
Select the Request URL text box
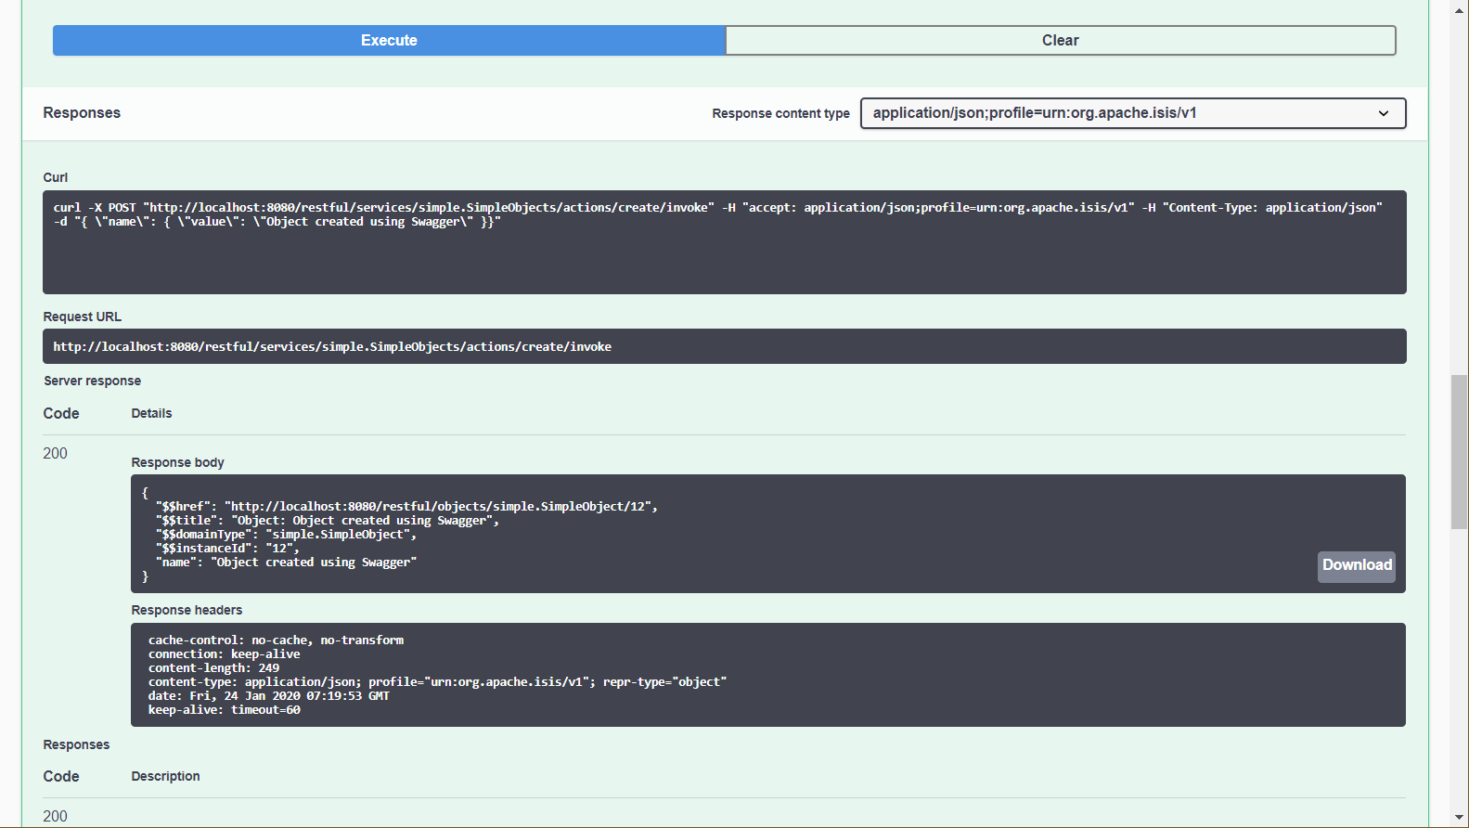pos(724,346)
